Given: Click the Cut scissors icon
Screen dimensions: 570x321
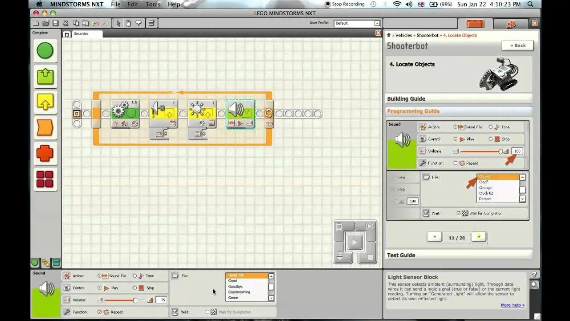Looking at the screenshot, I should pos(66,23).
